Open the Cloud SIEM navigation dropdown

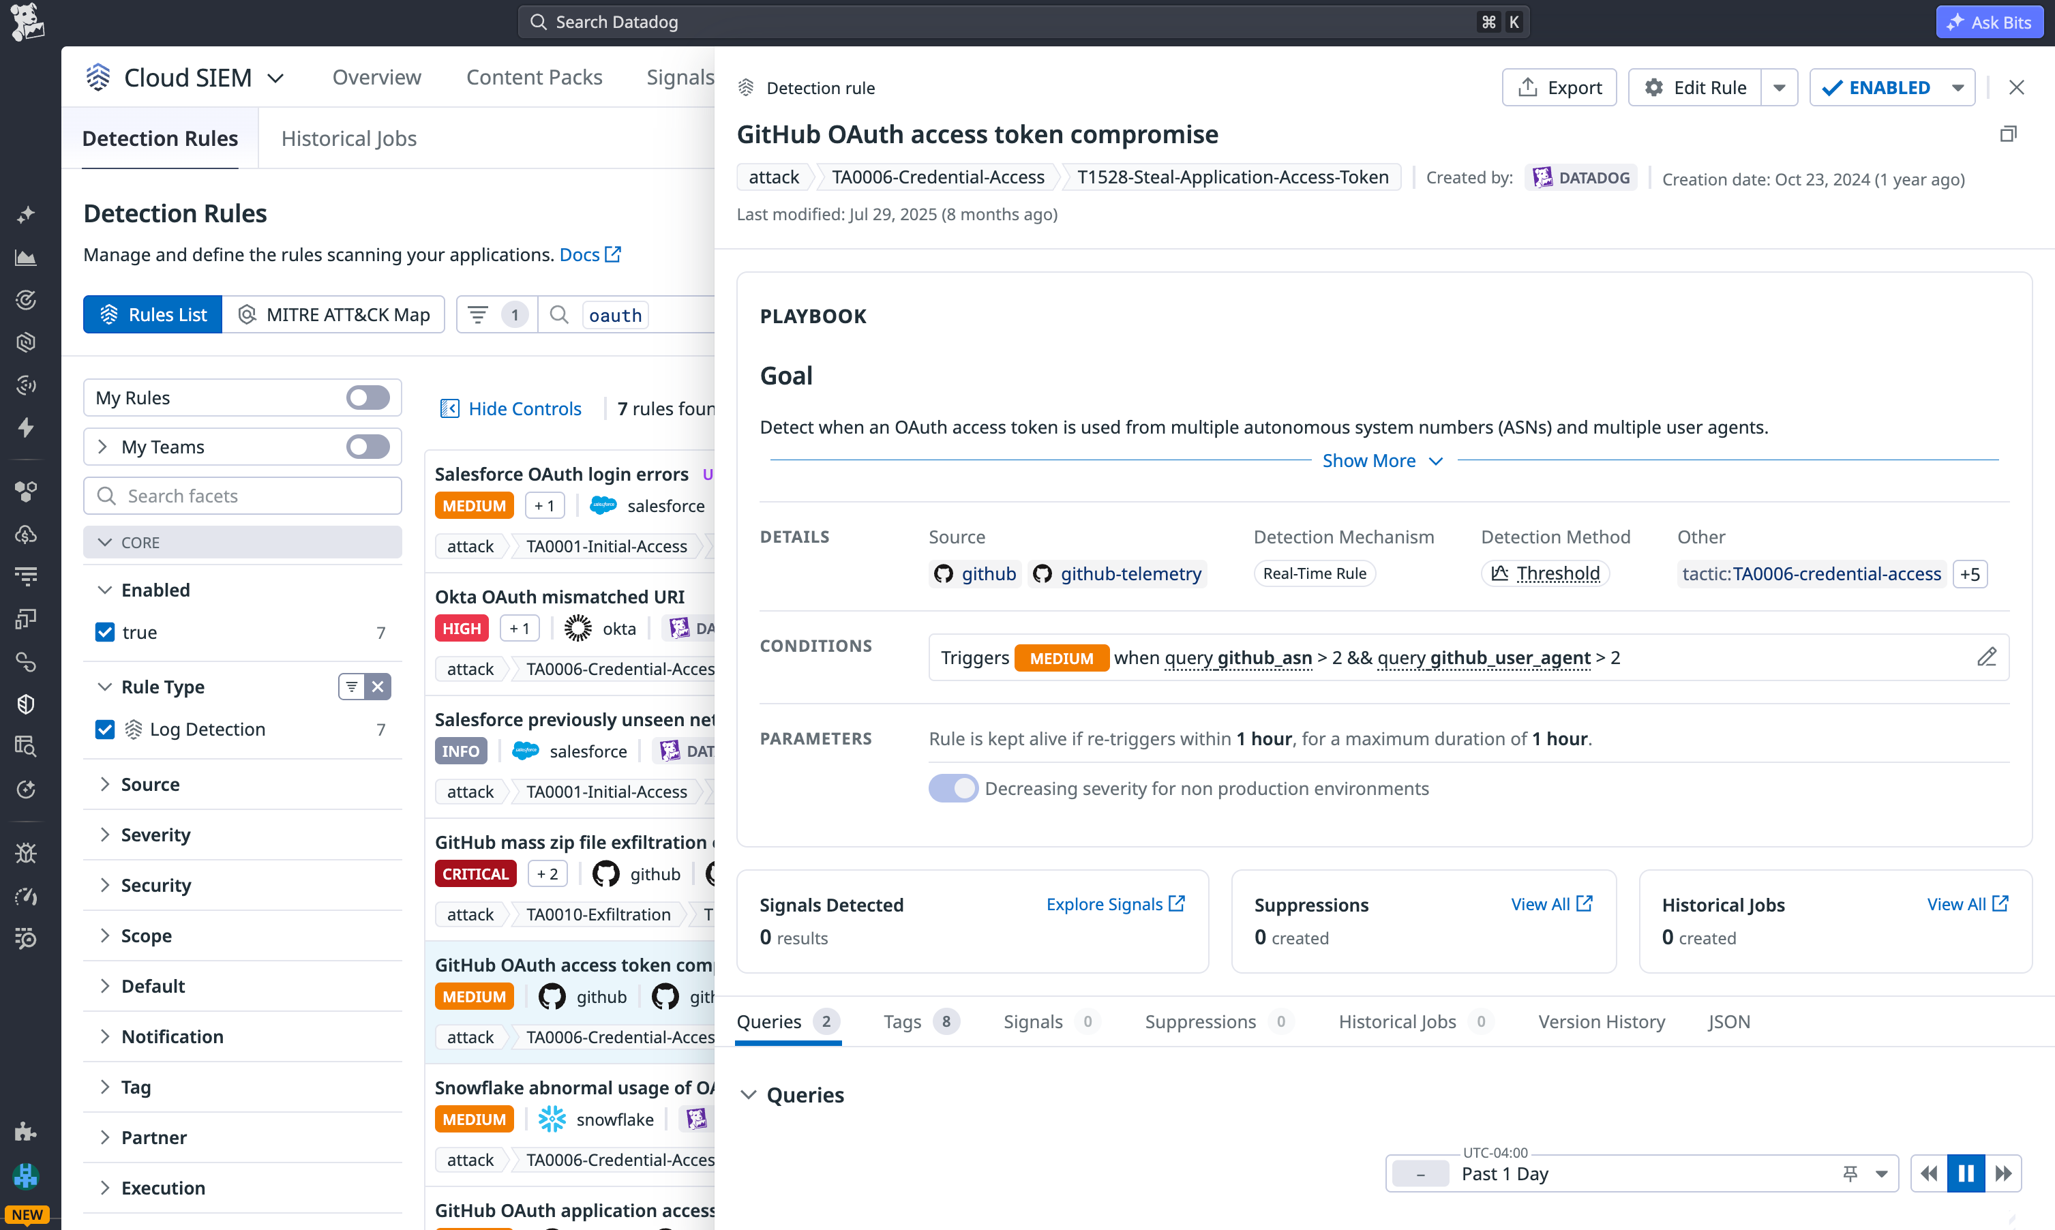277,77
